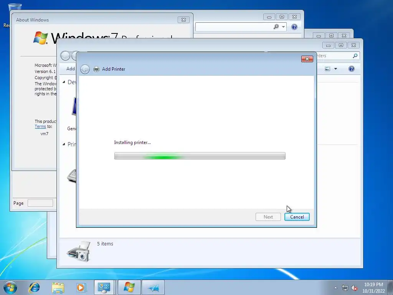
Task: Switch to the paper plane taskbar app
Action: [153, 287]
